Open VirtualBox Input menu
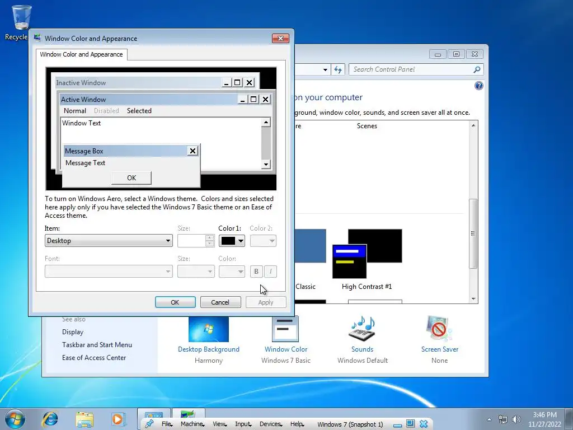This screenshot has height=430, width=573. (x=243, y=424)
